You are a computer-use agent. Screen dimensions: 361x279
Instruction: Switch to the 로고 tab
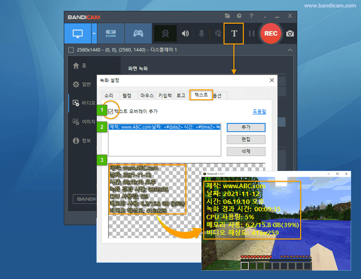(181, 95)
